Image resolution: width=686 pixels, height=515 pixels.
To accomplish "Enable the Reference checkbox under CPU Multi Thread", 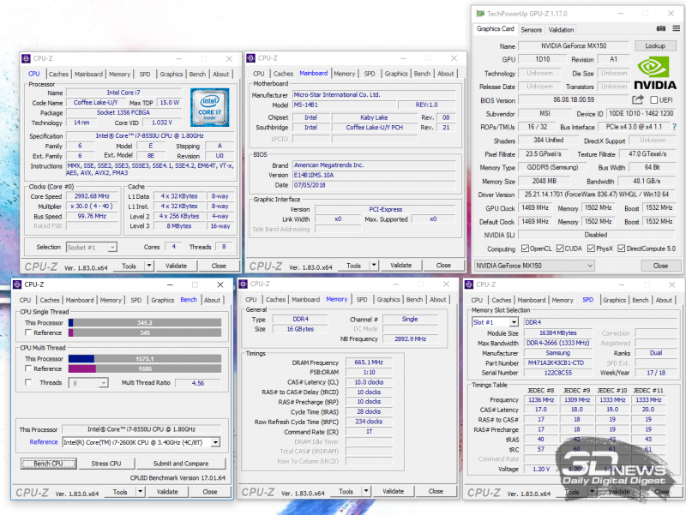I will click(x=28, y=368).
